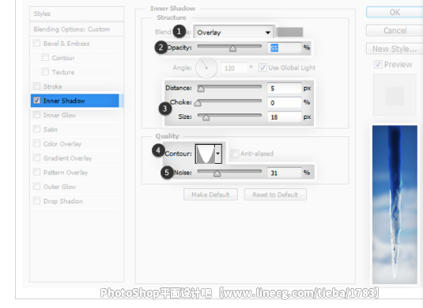Select the Outer Glow style row
This screenshot has width=423, height=308.
click(x=77, y=187)
